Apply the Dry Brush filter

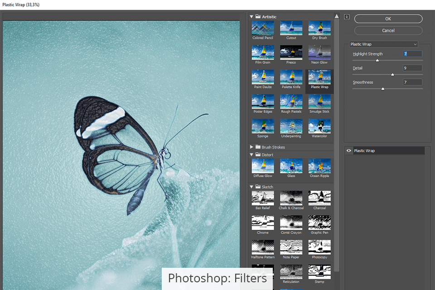click(x=319, y=28)
